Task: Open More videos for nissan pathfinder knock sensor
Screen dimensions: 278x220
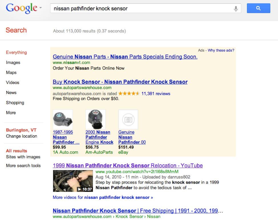Action: [x=103, y=197]
